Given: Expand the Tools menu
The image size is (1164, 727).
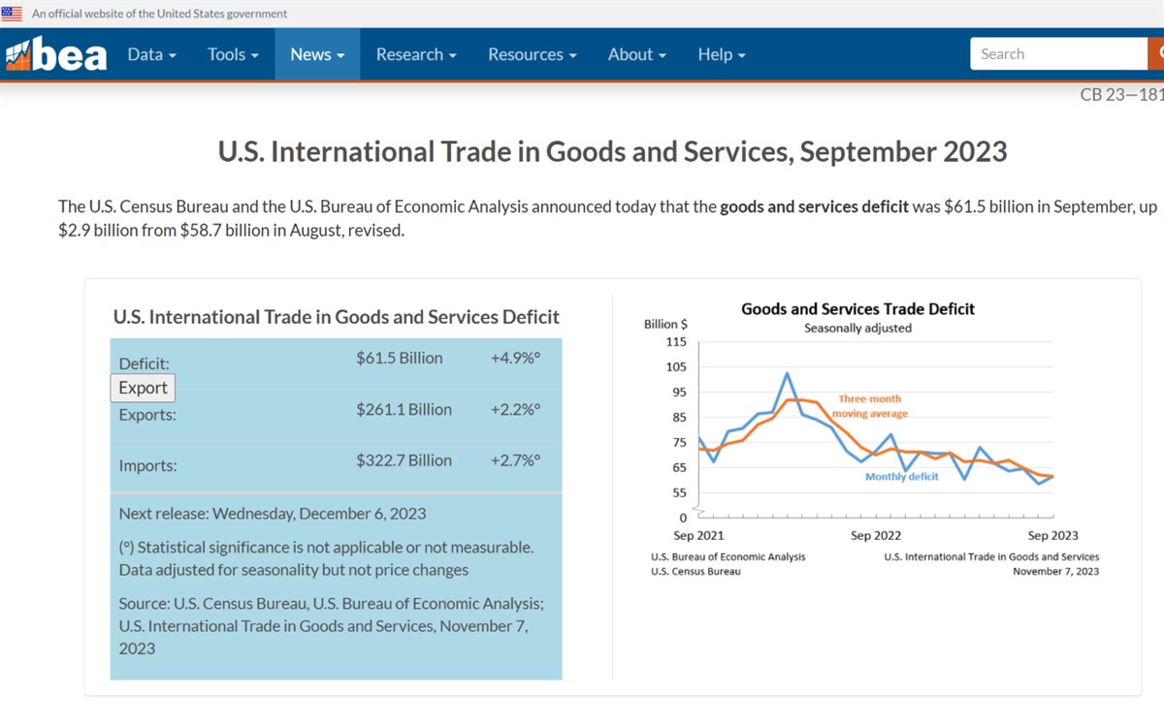Looking at the screenshot, I should point(233,54).
